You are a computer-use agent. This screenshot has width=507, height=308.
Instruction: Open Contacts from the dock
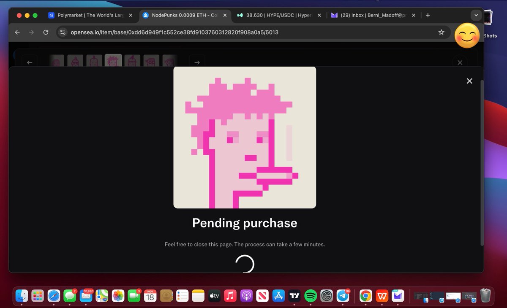click(x=166, y=296)
